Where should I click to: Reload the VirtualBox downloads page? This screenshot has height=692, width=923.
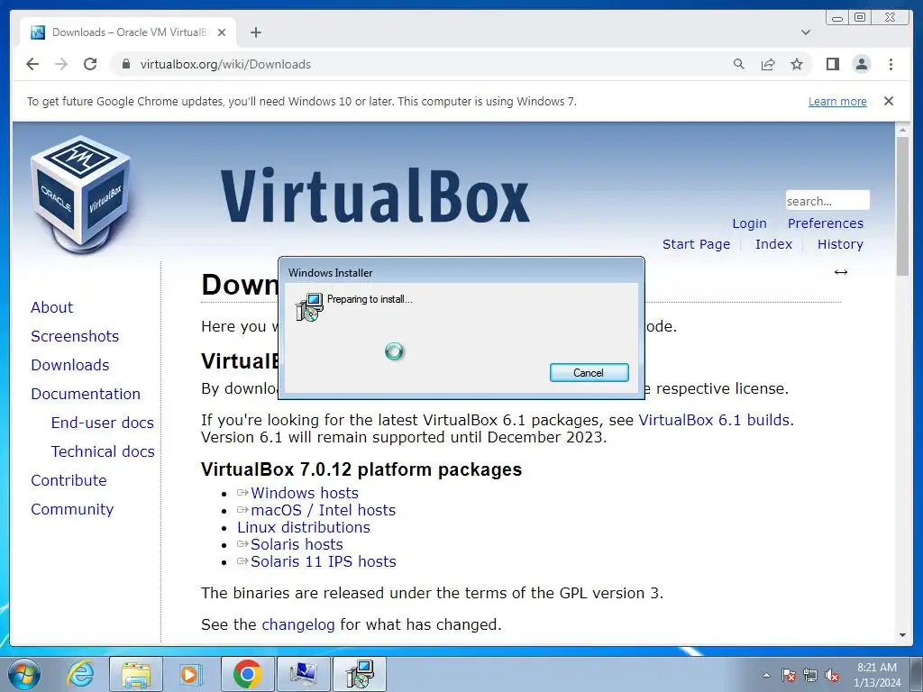click(x=90, y=64)
